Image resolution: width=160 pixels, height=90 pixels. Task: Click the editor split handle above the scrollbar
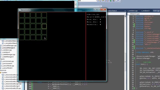pos(125,16)
